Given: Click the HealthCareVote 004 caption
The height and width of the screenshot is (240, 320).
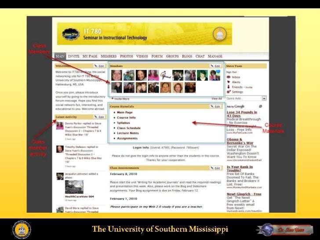Looking at the screenshot, I should [80, 196].
